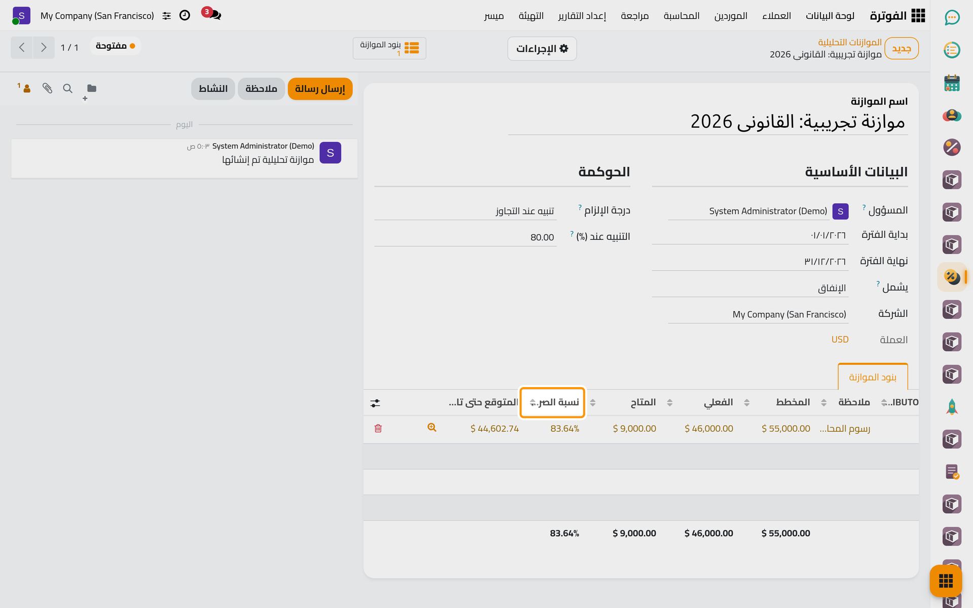Click the إرسال رسالة button
The width and height of the screenshot is (973, 608).
coord(320,89)
